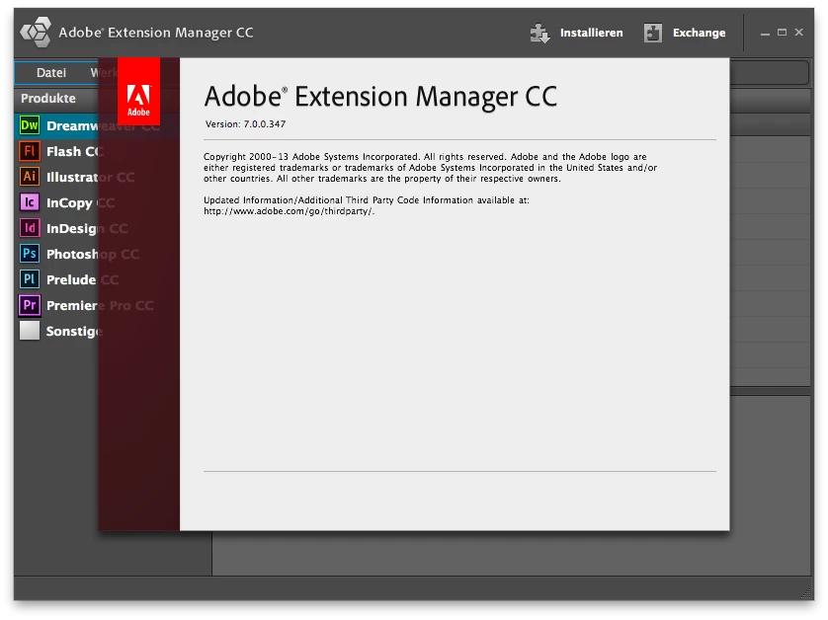Image resolution: width=828 pixels, height=620 pixels.
Task: Minimize the Extension Manager window
Action: [x=765, y=33]
